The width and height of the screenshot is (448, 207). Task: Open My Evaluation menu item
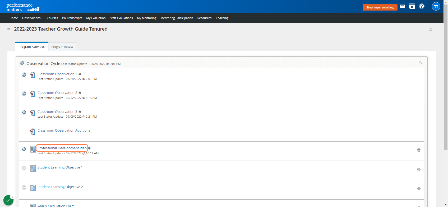click(x=96, y=18)
